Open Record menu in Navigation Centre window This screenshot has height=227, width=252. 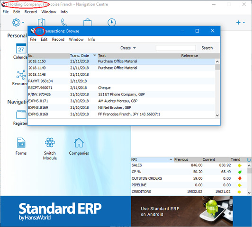tap(30, 12)
